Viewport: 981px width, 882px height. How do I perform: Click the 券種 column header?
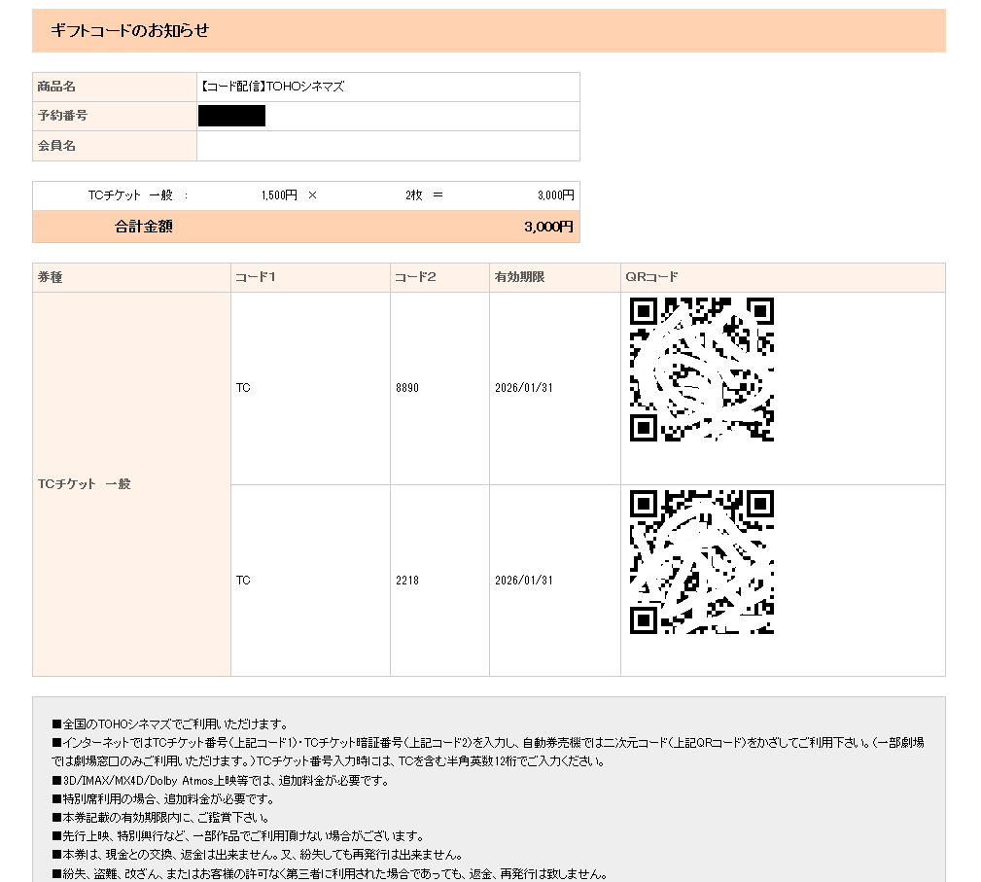pyautogui.click(x=51, y=277)
